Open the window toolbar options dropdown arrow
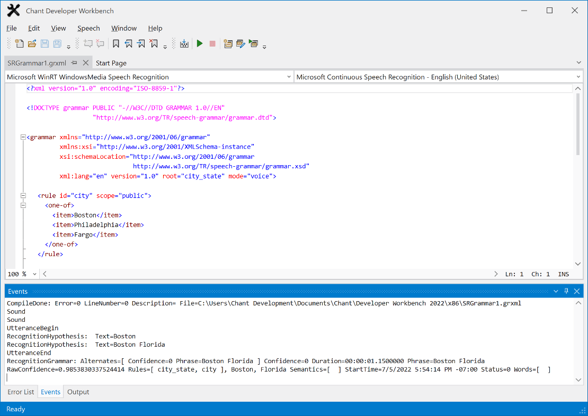588x416 pixels. click(264, 47)
